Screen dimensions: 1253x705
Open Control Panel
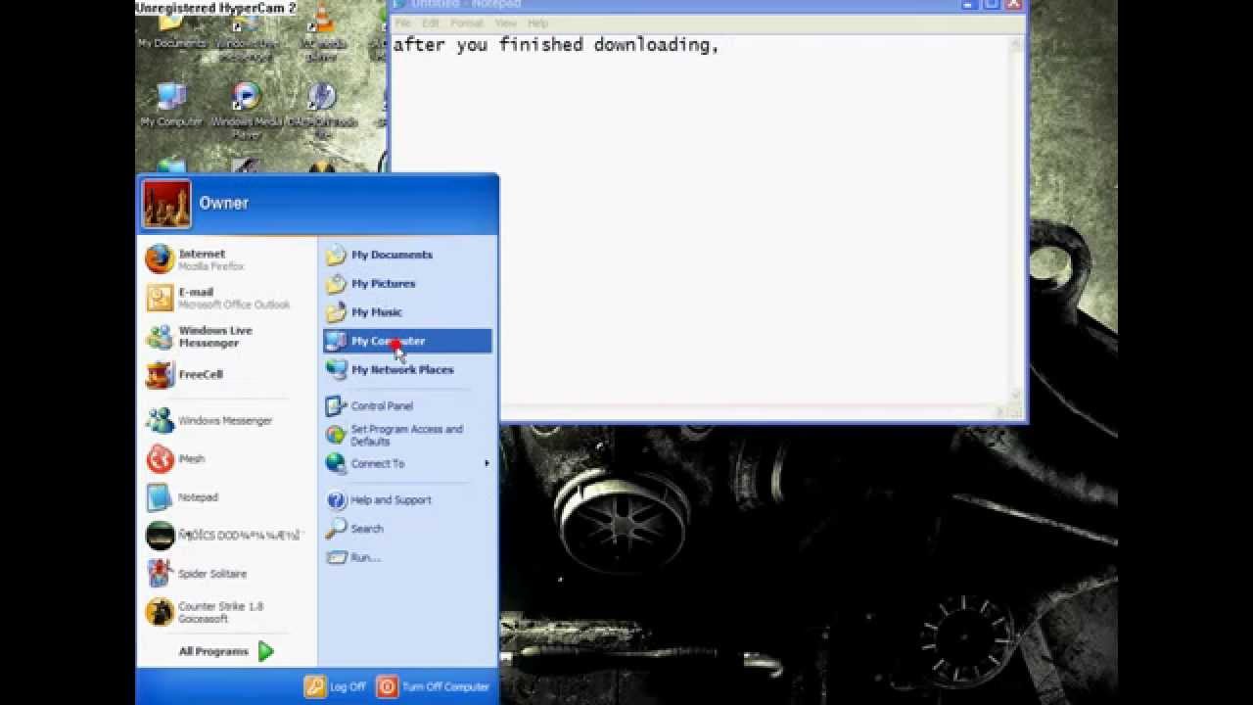pyautogui.click(x=407, y=406)
